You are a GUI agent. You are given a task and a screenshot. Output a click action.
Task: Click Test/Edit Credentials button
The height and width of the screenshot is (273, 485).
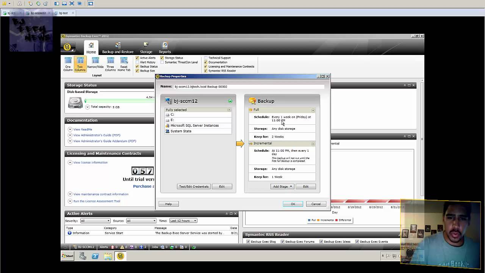coord(194,187)
